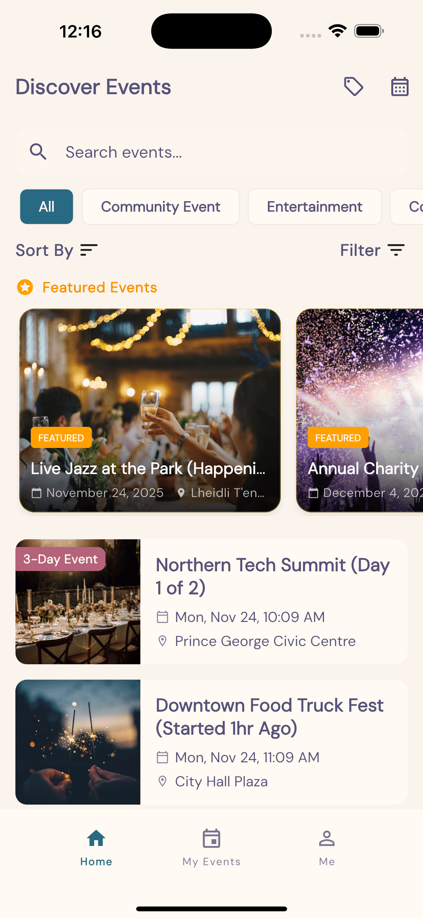Screen dimensions: 423x919
Task: Toggle the Entertainment filter chip
Action: [x=315, y=207]
